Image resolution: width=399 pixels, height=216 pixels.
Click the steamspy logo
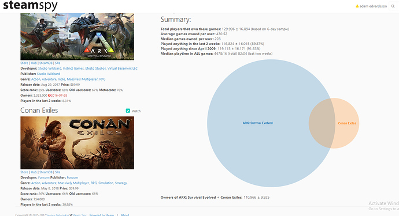30,6
